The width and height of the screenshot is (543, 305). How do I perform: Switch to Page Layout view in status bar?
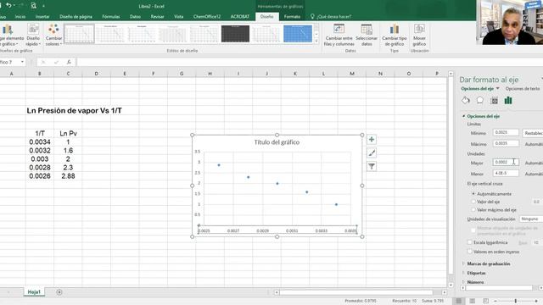pos(473,301)
